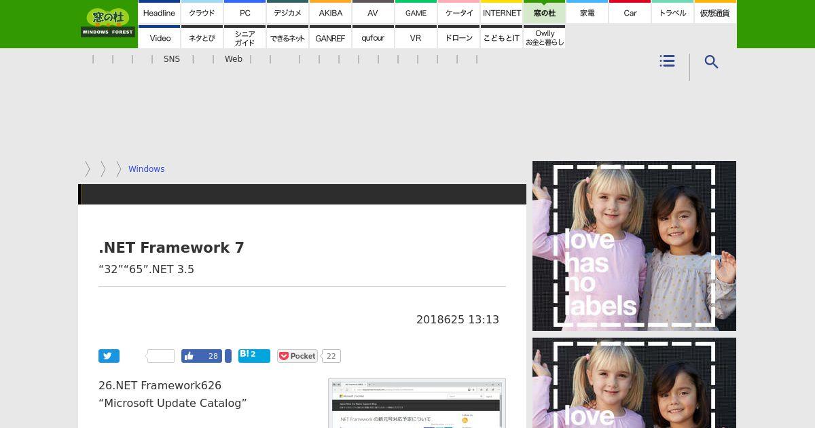
Task: Click the .NET Framework 7 article headline
Action: (171, 248)
